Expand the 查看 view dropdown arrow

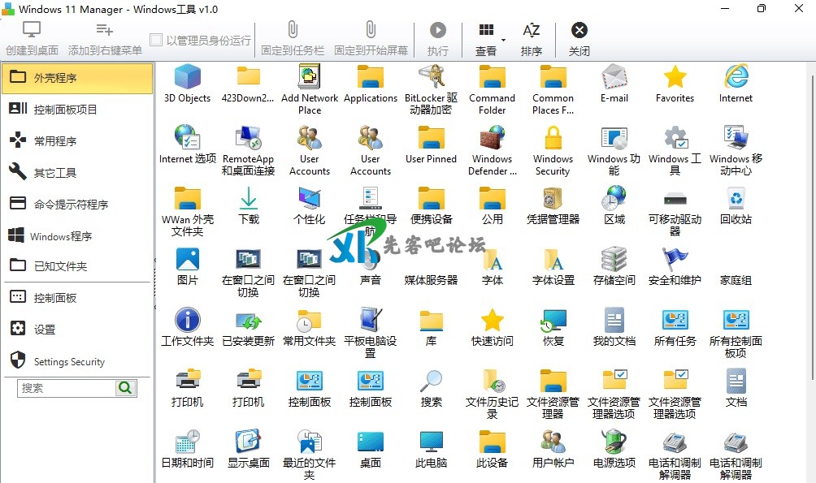[504, 40]
